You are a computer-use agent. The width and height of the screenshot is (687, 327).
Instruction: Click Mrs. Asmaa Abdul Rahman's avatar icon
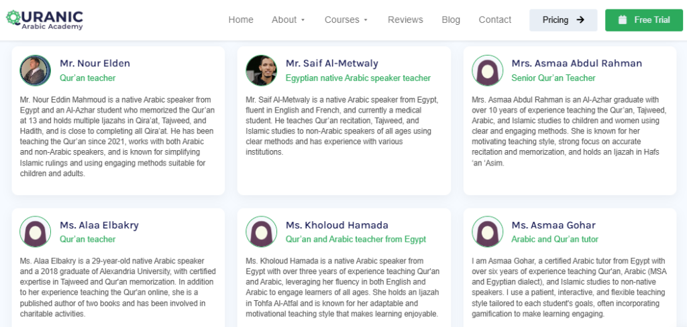click(x=488, y=70)
